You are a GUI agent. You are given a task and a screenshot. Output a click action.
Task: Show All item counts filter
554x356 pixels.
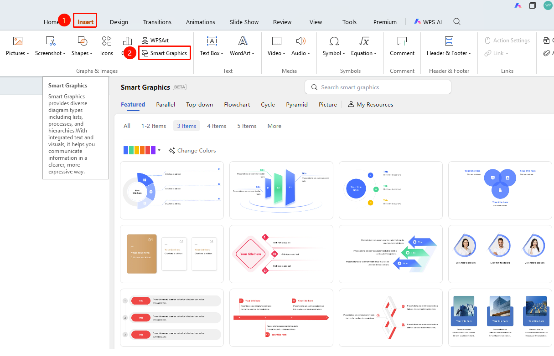(x=127, y=126)
